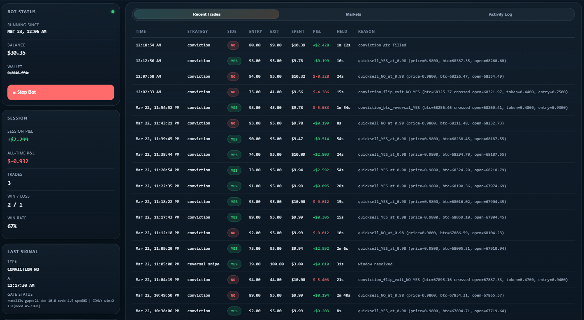Select the YES badge on reversal_snipe trade

pos(234,264)
